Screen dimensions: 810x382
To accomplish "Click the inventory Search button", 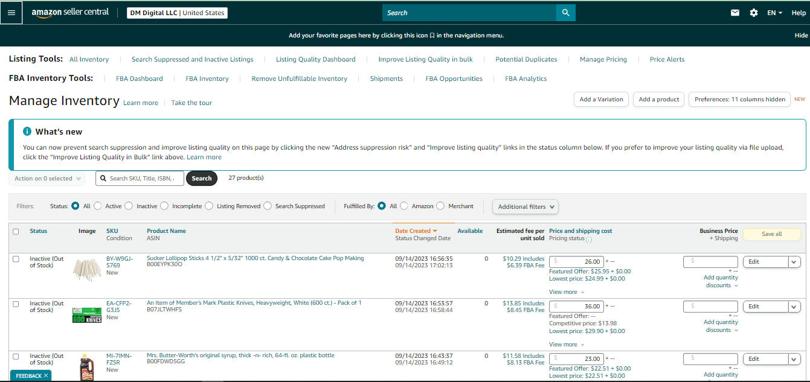I will point(202,178).
